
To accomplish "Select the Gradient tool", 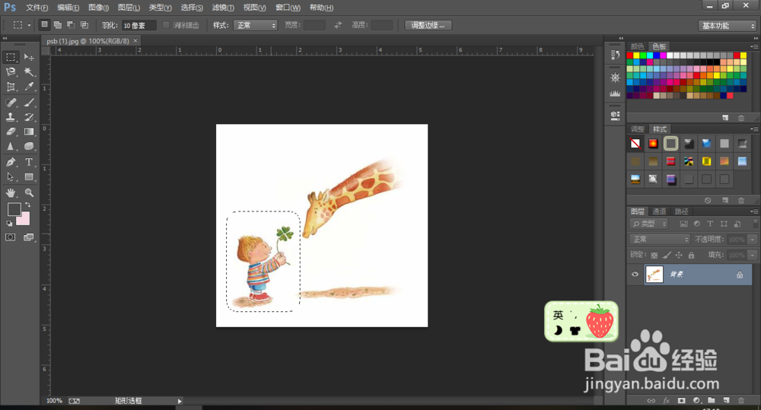I will [29, 132].
